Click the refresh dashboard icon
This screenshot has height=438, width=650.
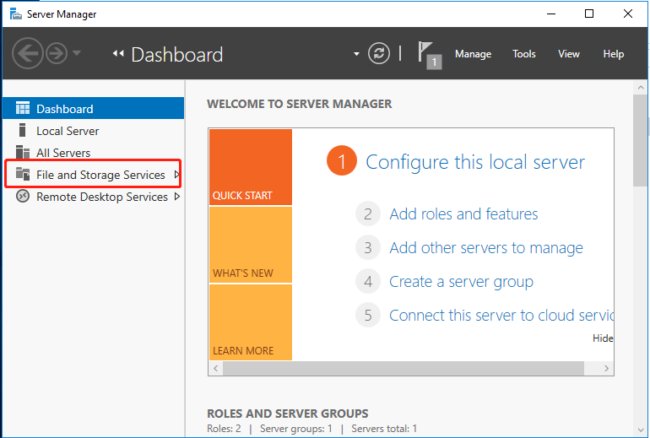[x=380, y=54]
